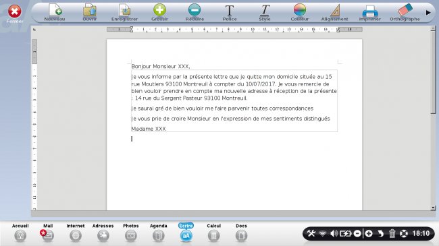Open the Agenda calendar
439x246 pixels.
tap(159, 233)
